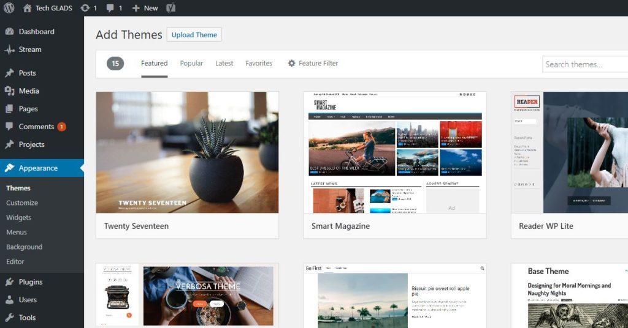
Task: Click the Users person icon
Action: coord(10,300)
